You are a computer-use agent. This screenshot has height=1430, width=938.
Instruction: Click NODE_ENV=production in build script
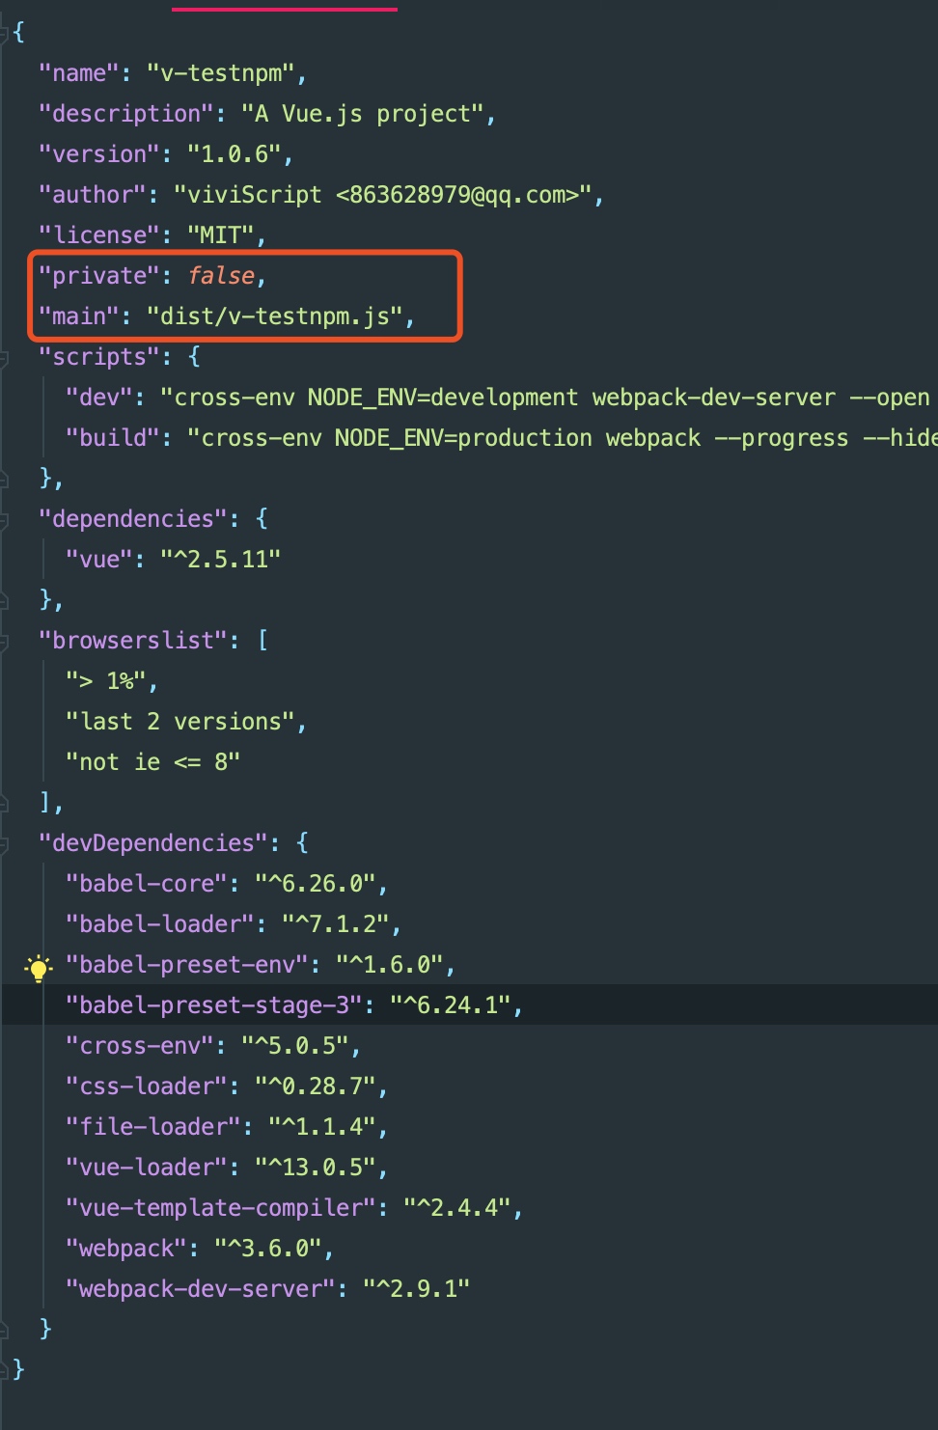(464, 438)
